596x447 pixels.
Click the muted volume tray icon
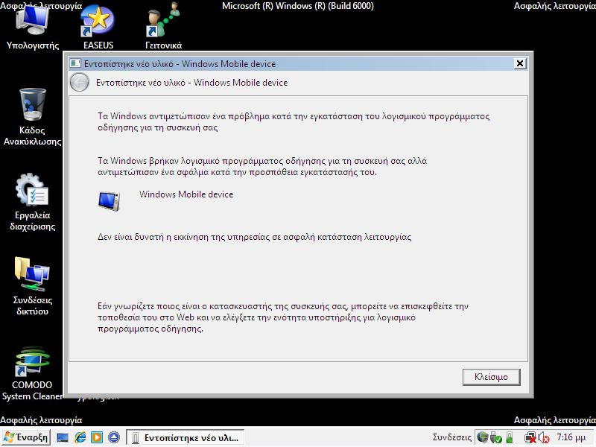(544, 438)
